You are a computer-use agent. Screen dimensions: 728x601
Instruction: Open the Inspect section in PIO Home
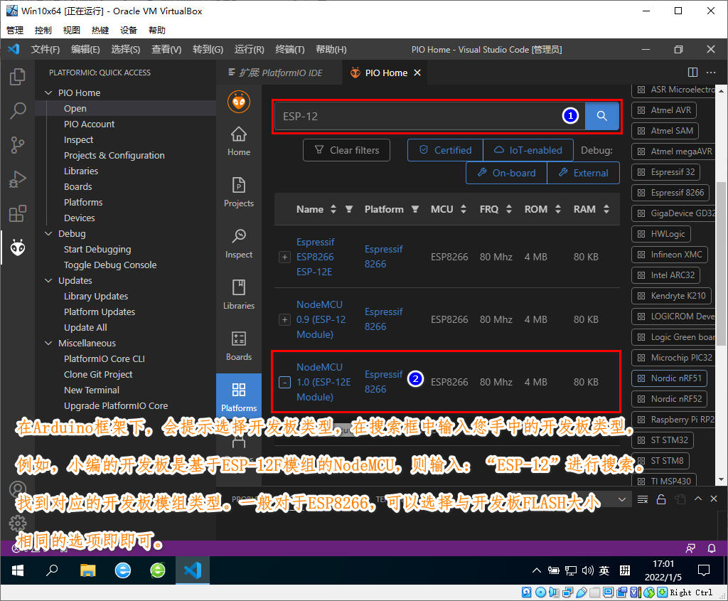click(238, 242)
